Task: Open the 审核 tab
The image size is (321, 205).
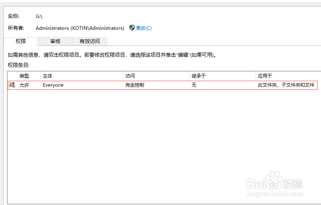Action: point(55,42)
